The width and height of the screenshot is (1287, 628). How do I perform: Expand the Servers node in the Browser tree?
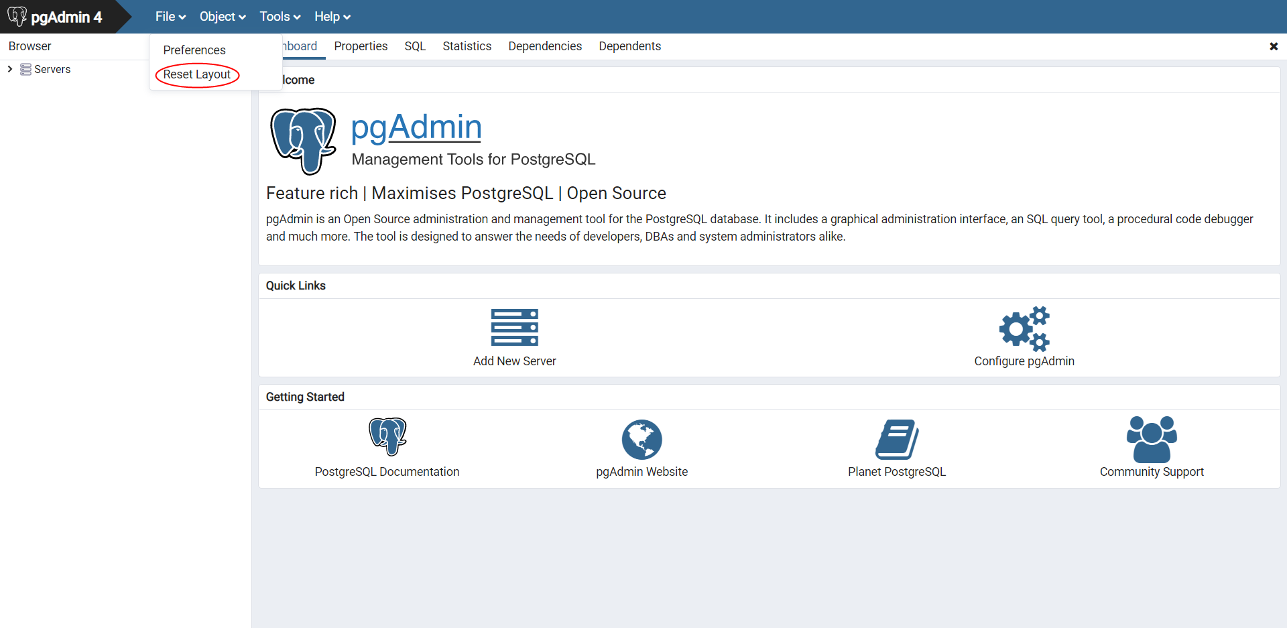click(x=10, y=69)
